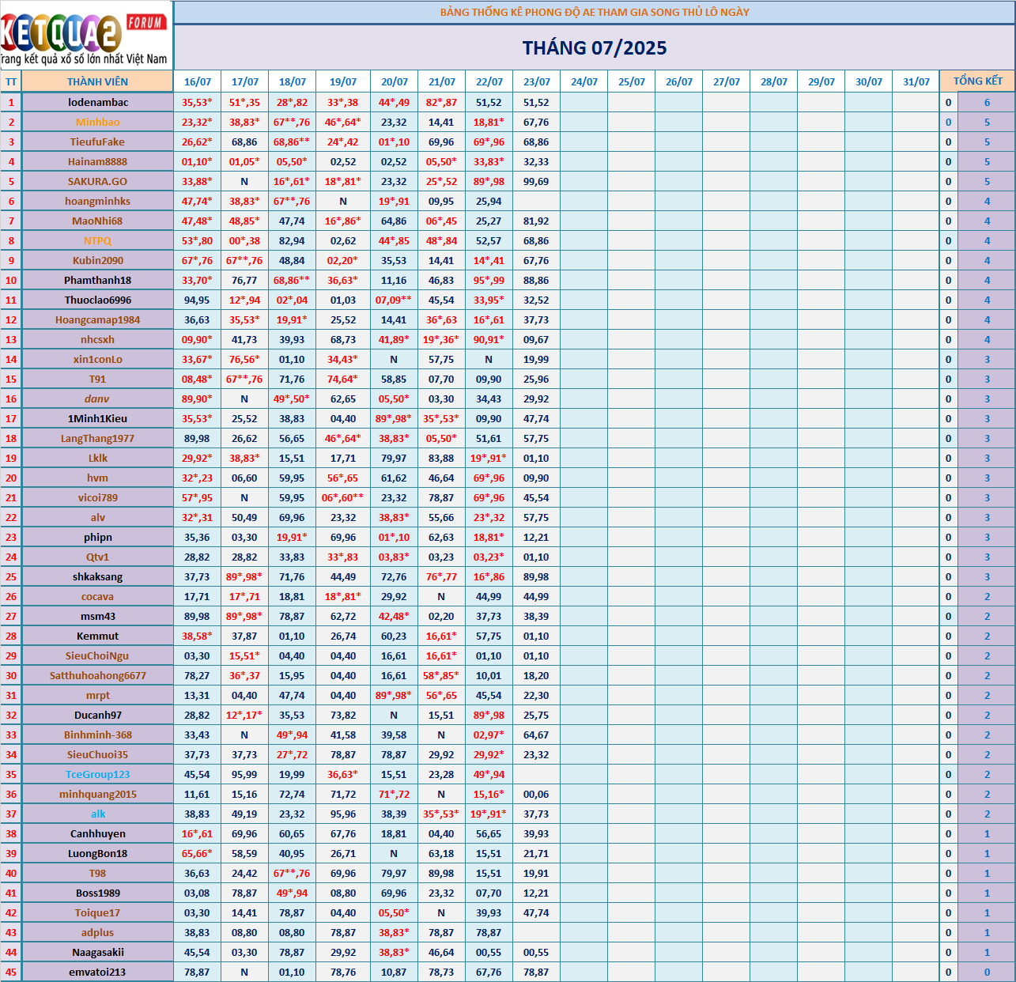This screenshot has width=1016, height=982.
Task: Select vicoi789's 19/07 cell 06*,60**
Action: [343, 497]
